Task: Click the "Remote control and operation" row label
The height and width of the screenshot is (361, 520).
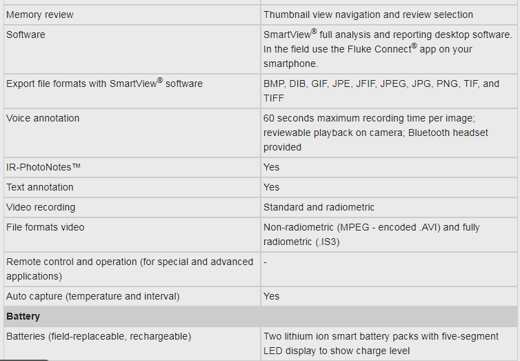Action: coord(130,269)
